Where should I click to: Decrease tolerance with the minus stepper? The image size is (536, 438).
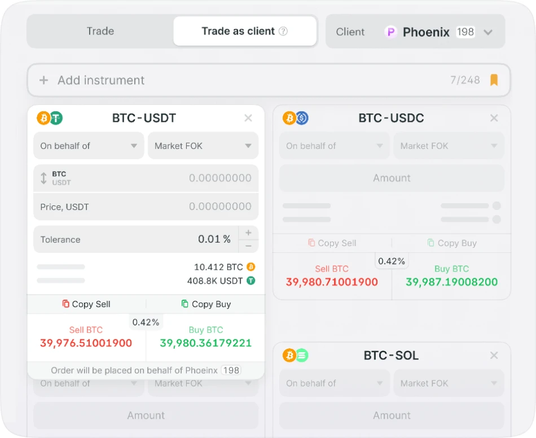[248, 246]
